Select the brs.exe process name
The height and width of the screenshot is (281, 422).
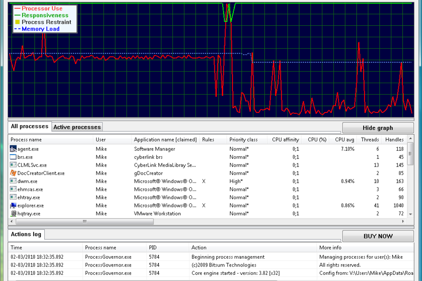coord(25,157)
